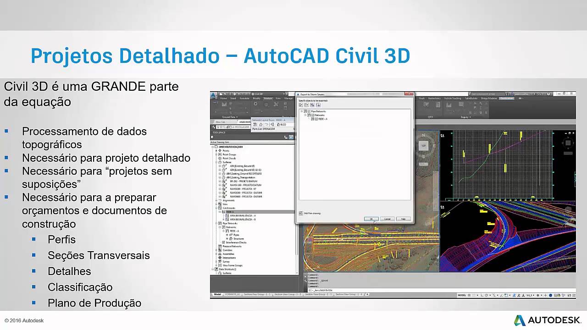This screenshot has width=587, height=330.
Task: Select AIM_Existing_Transportation surface in tree
Action: pyautogui.click(x=241, y=177)
